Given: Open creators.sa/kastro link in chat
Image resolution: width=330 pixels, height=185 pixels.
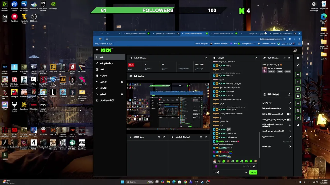Looking at the screenshot, I should [223, 144].
